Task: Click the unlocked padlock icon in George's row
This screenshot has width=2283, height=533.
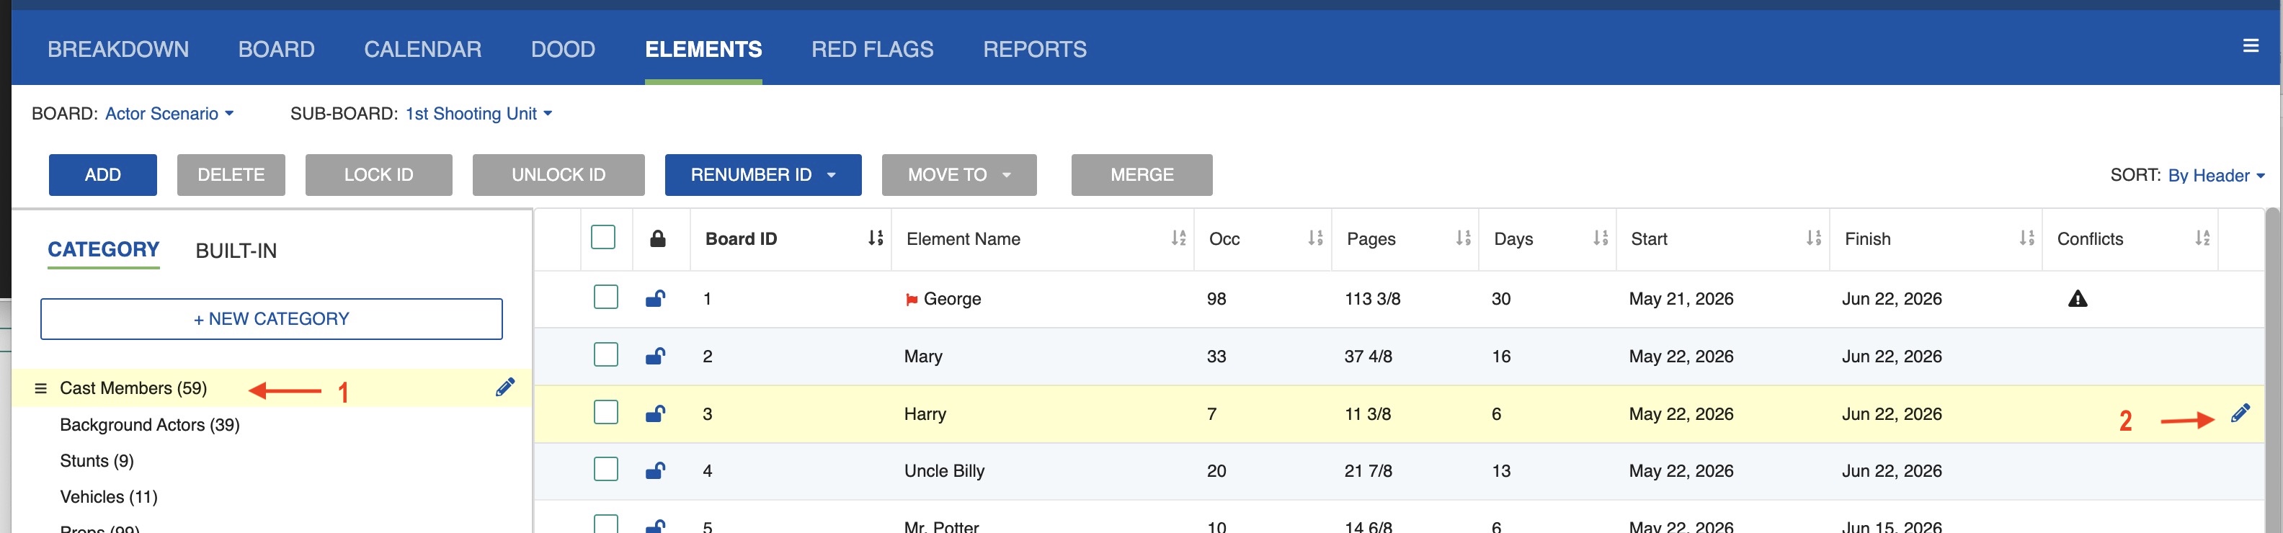Action: [x=655, y=298]
